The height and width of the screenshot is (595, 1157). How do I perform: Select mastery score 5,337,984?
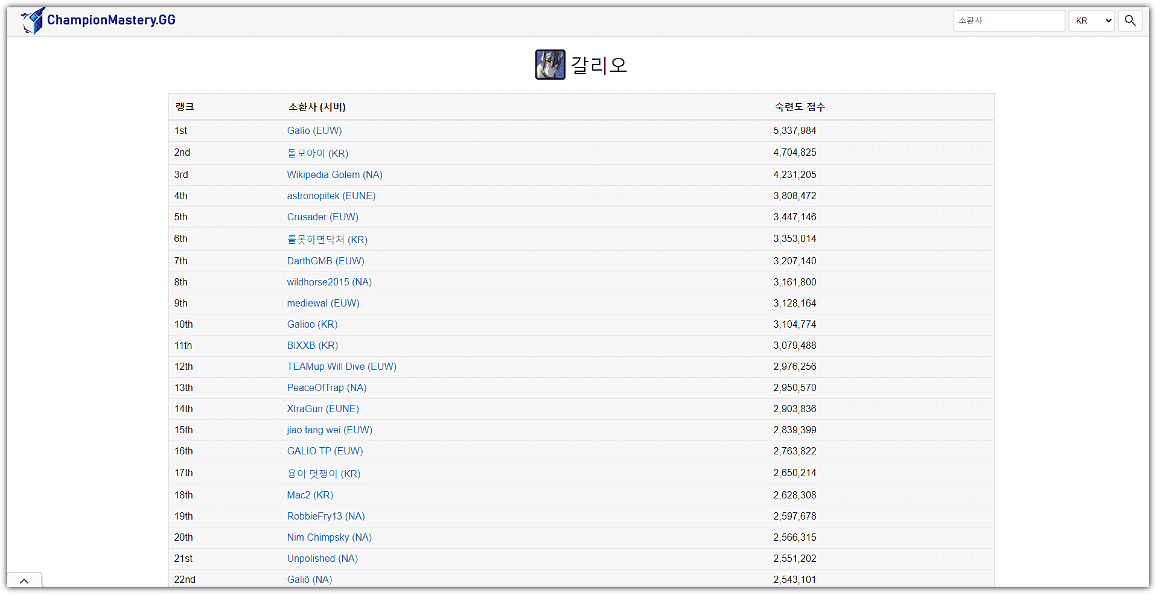coord(795,130)
